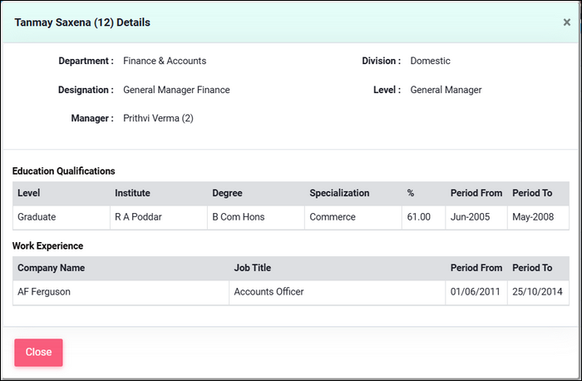The image size is (582, 381).
Task: Click the General Manager level value
Action: point(446,90)
